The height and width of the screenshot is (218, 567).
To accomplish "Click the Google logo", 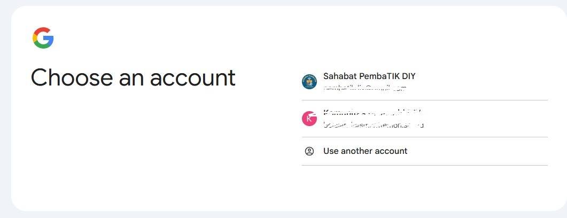I will coord(43,38).
